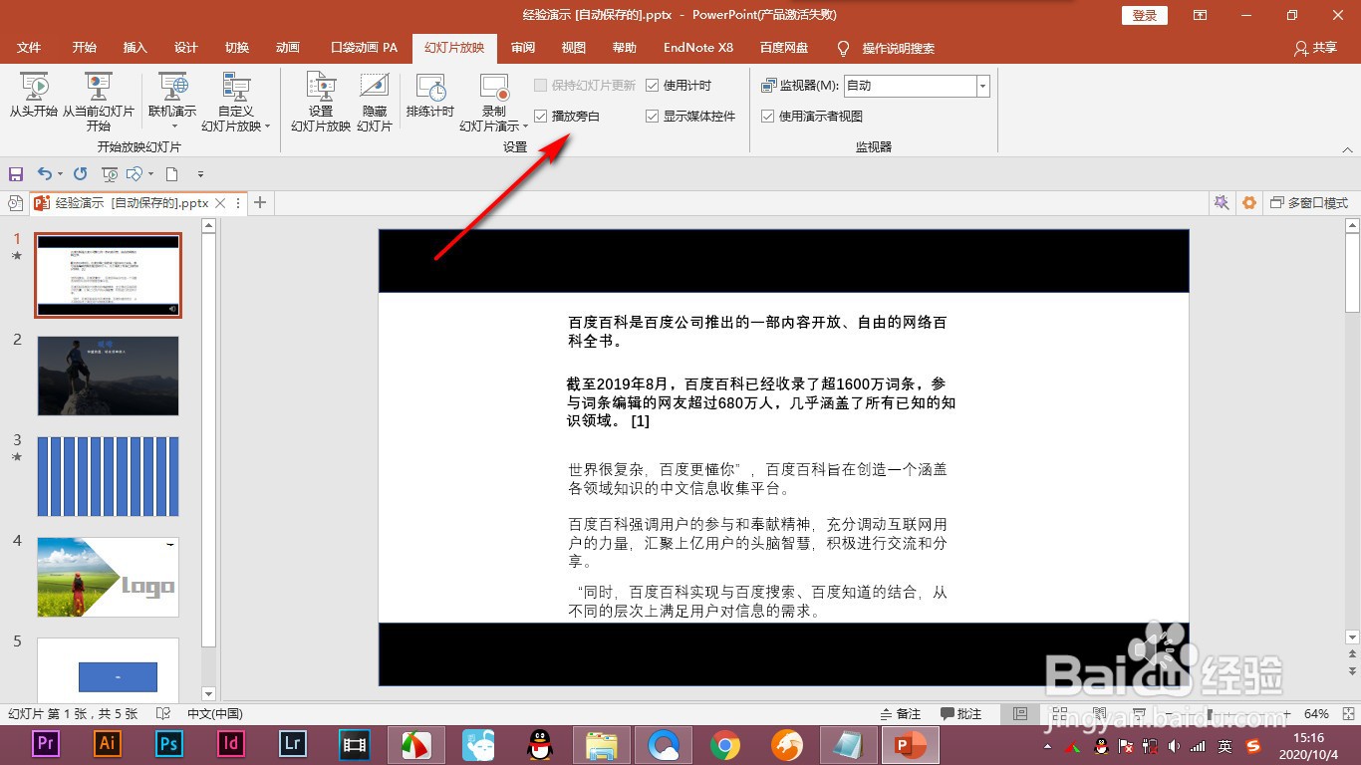
Task: Select slide 2 thumbnail
Action: tap(109, 376)
